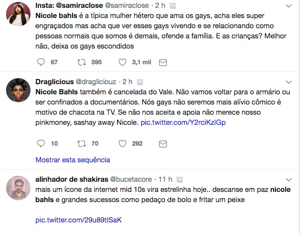Open pic.twitter.com/Y2rciKzlGp link
Image resolution: width=300 pixels, height=234 pixels.
[x=184, y=123]
